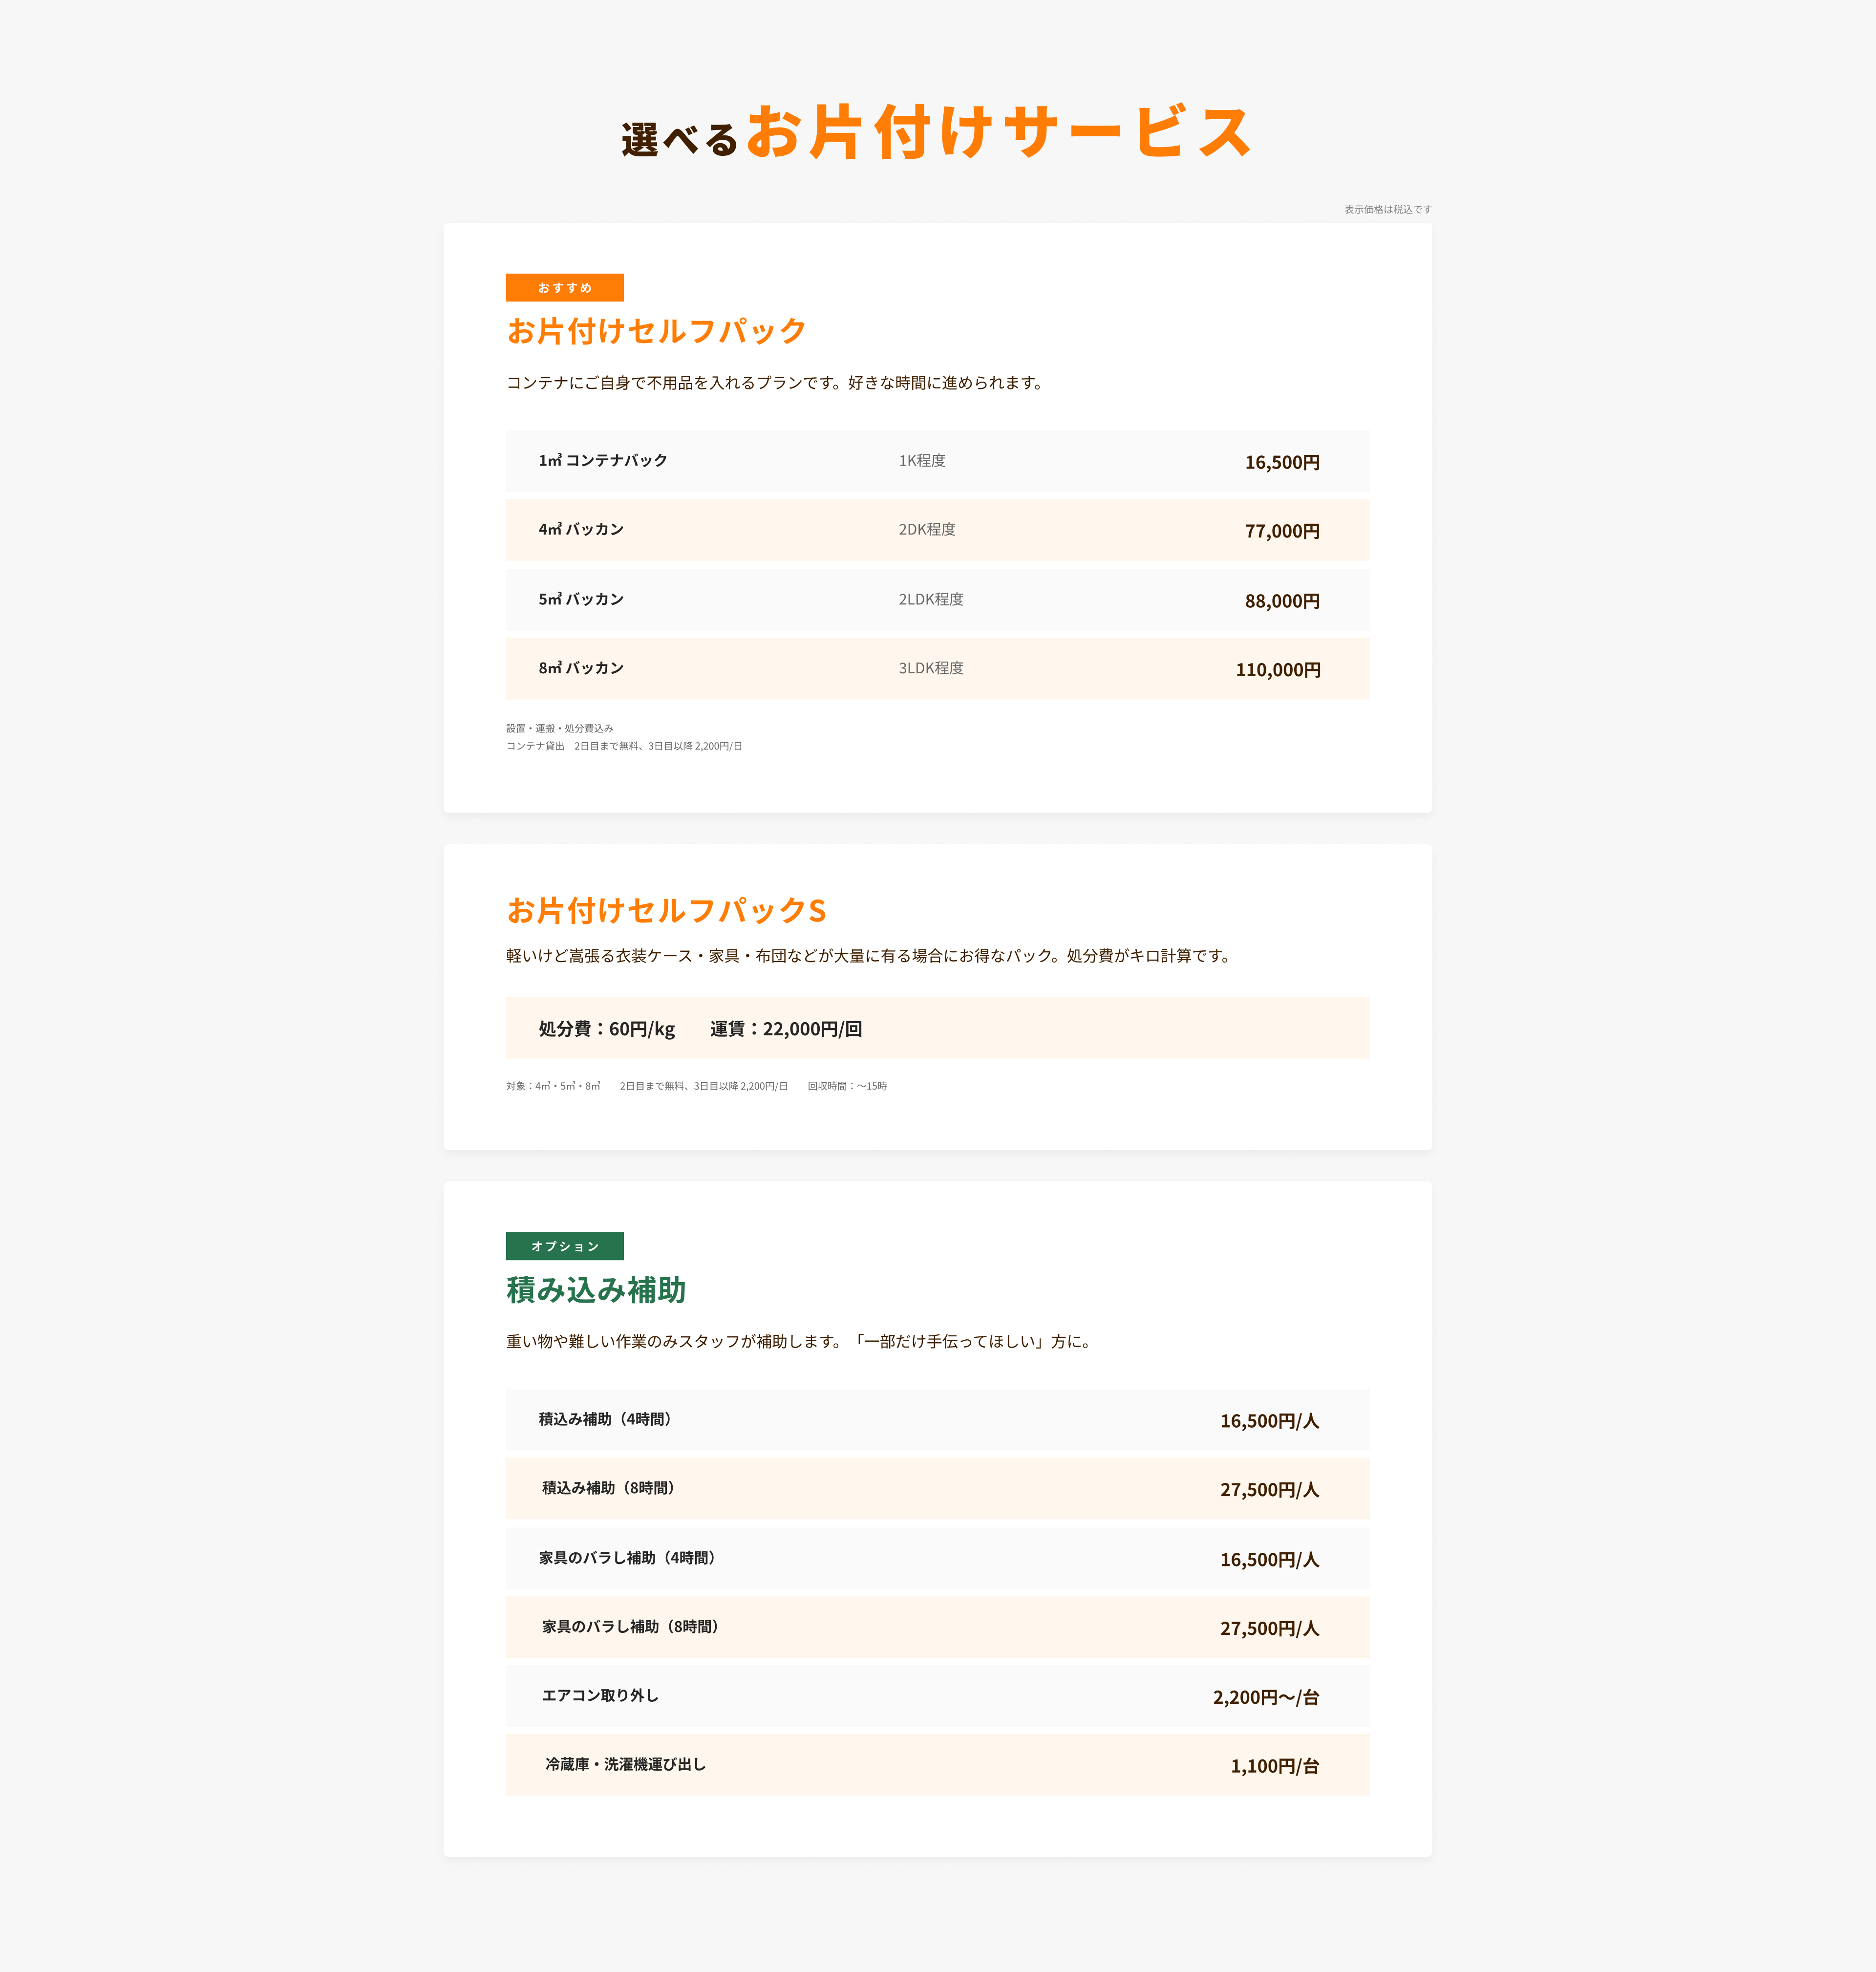Click the 設置・運搬・処分費込み note
Image resolution: width=1876 pixels, height=1972 pixels.
pos(559,728)
